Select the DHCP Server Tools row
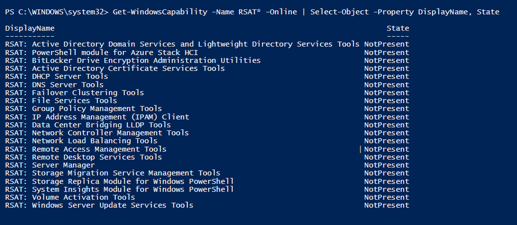The width and height of the screenshot is (517, 225). [207, 76]
